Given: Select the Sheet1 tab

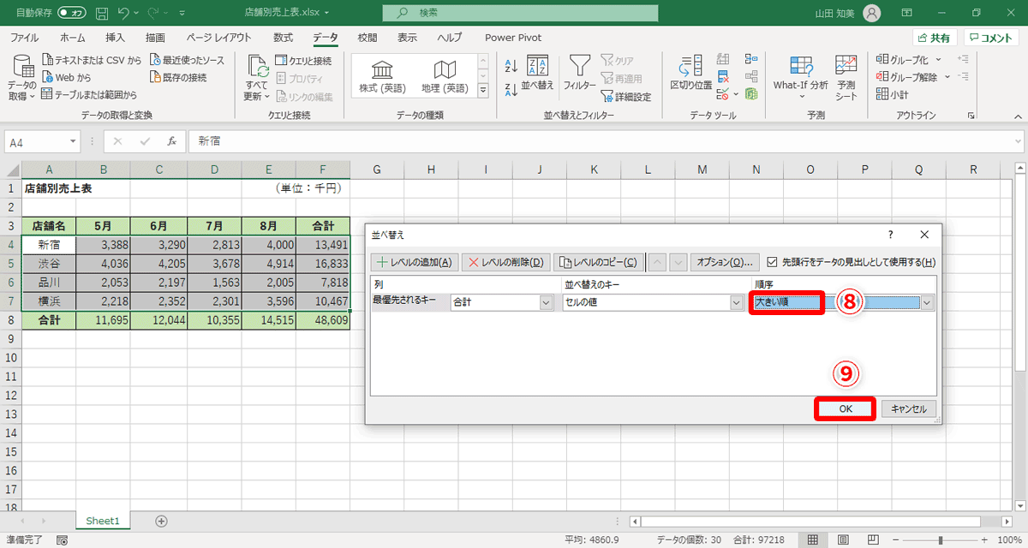Looking at the screenshot, I should coord(103,521).
